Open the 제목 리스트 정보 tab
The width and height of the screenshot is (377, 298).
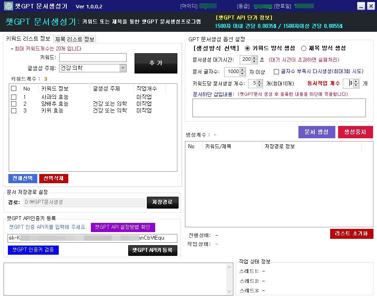(x=75, y=39)
